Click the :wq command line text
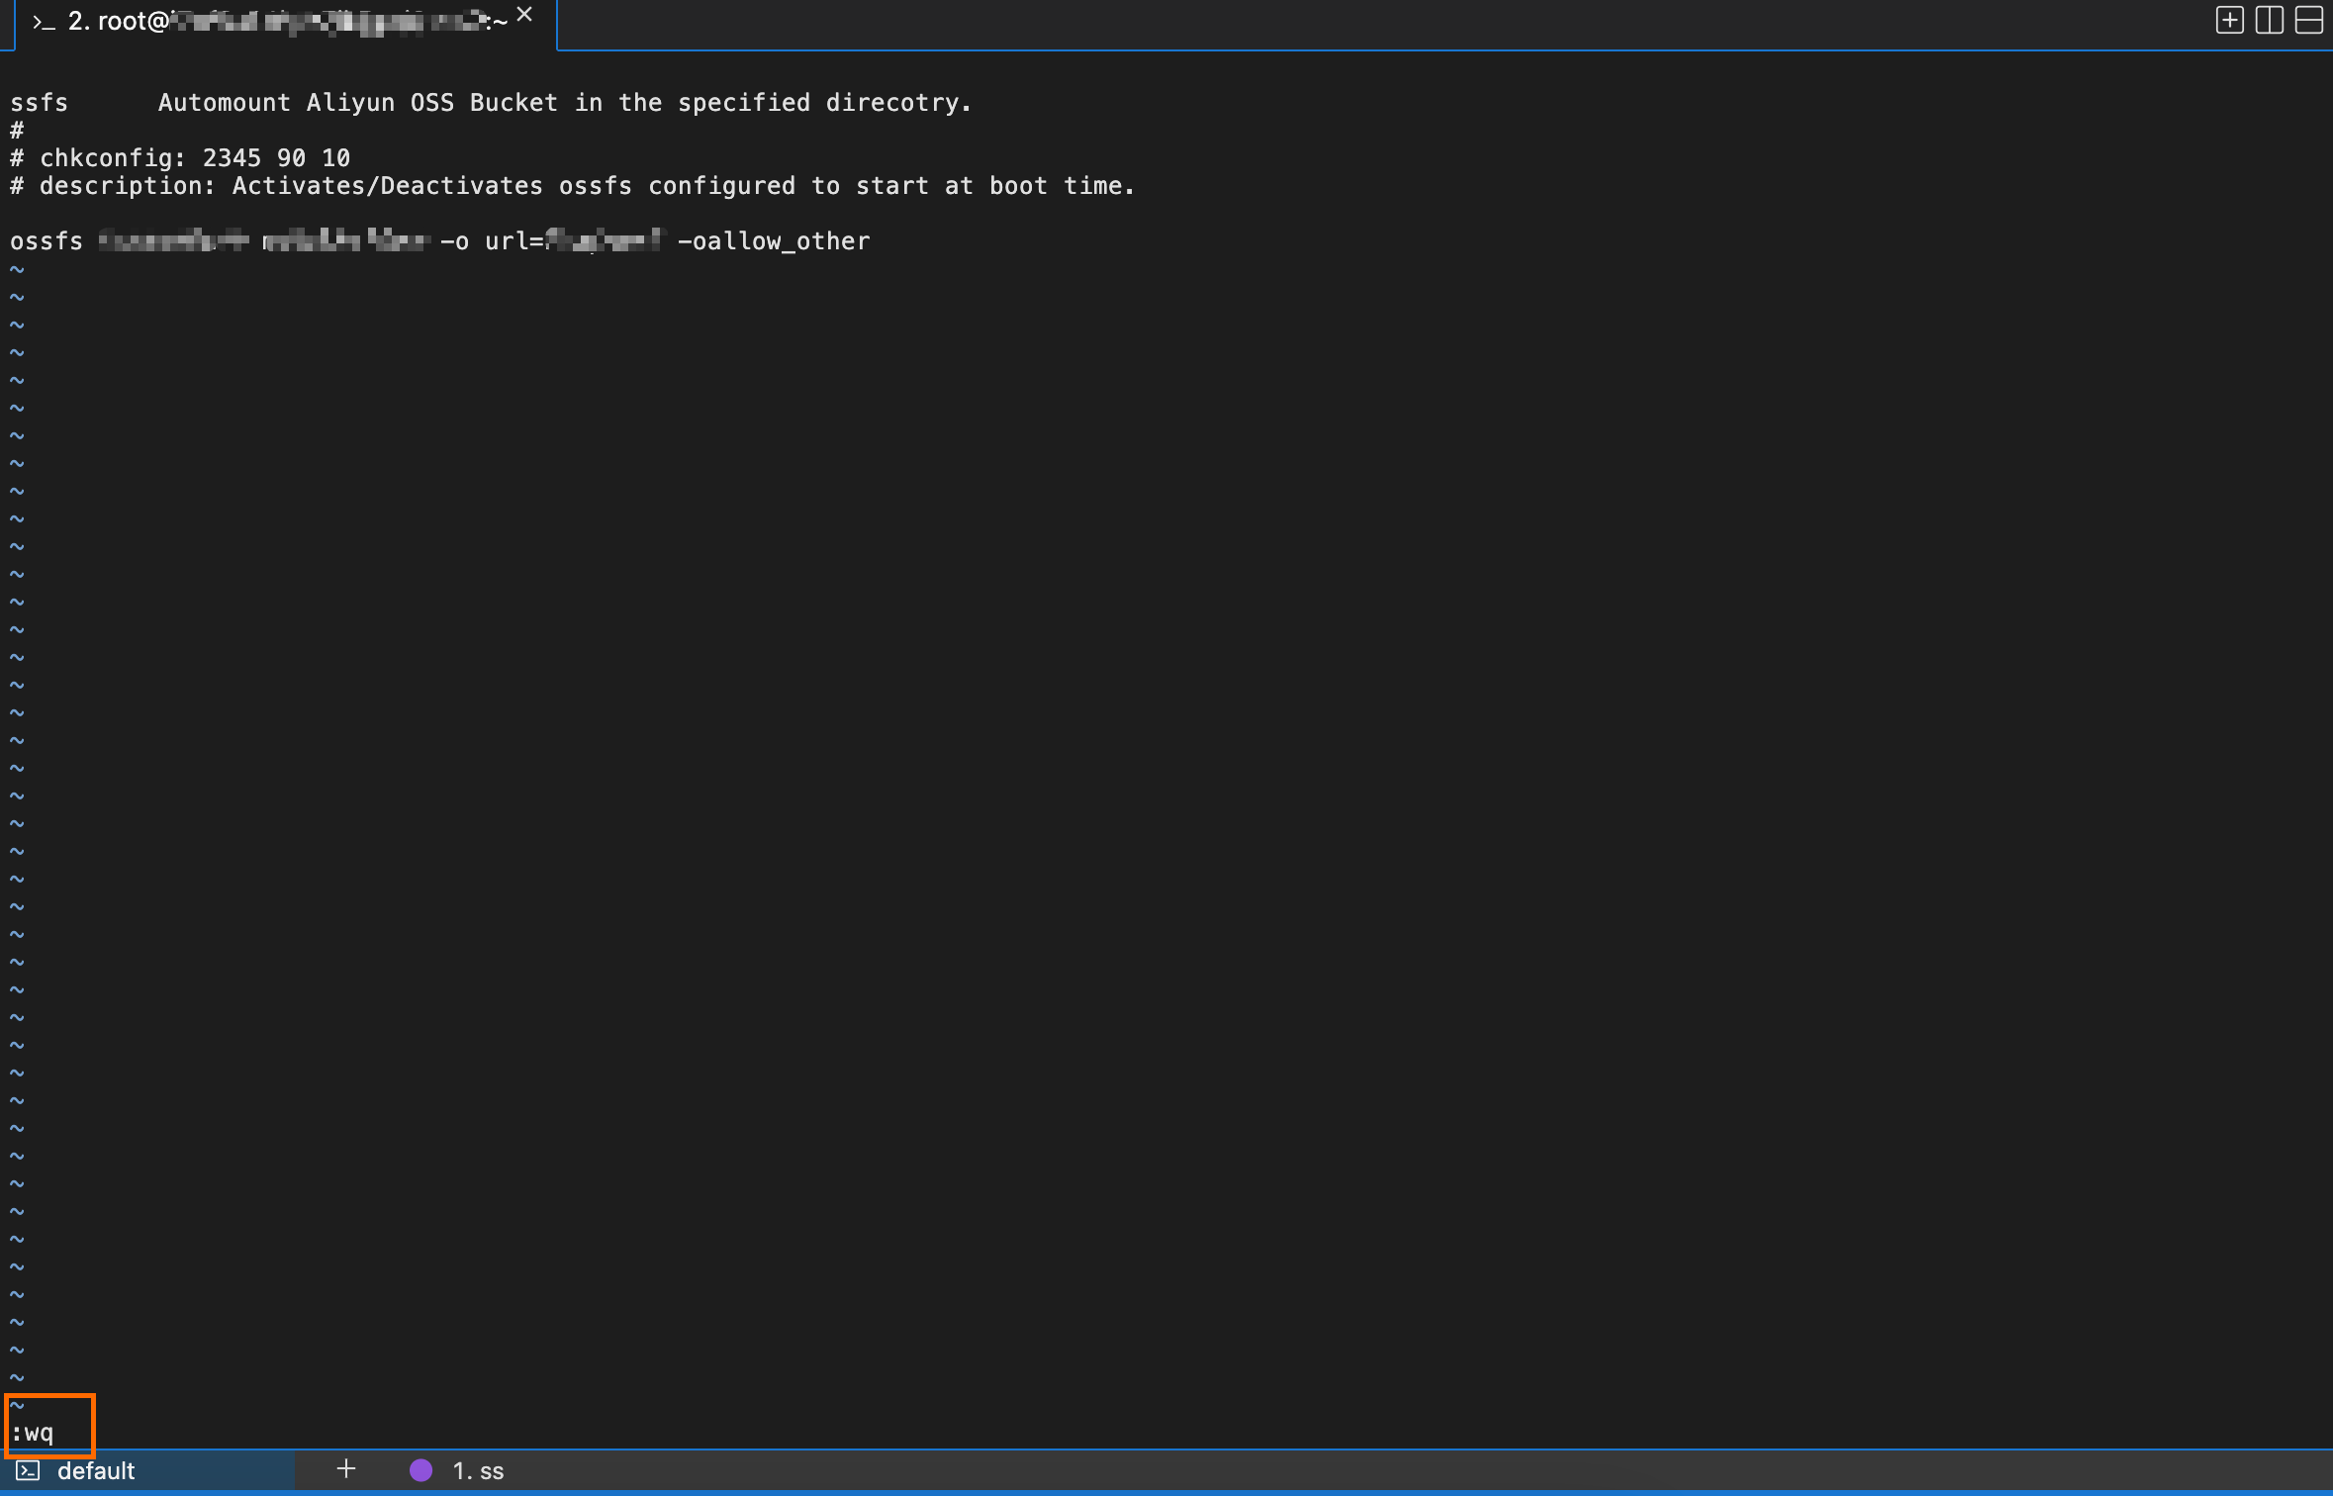This screenshot has width=2333, height=1496. [x=32, y=1432]
